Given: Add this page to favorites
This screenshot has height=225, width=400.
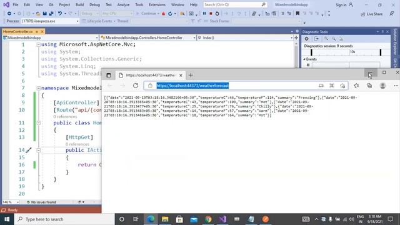Looking at the screenshot, I should point(342,86).
